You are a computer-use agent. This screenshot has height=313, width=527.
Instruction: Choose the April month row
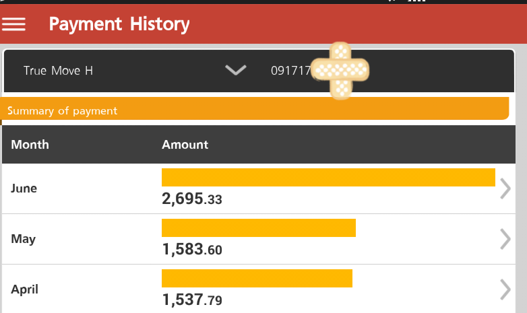pos(25,289)
